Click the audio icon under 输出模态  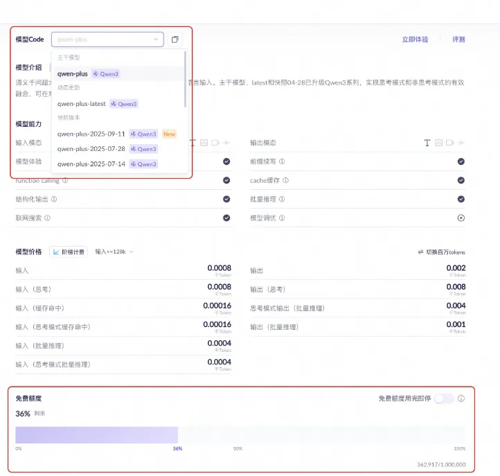(x=461, y=143)
